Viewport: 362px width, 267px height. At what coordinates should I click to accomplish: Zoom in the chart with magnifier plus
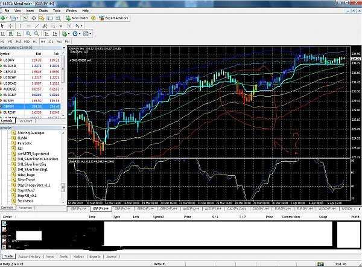pos(28,34)
